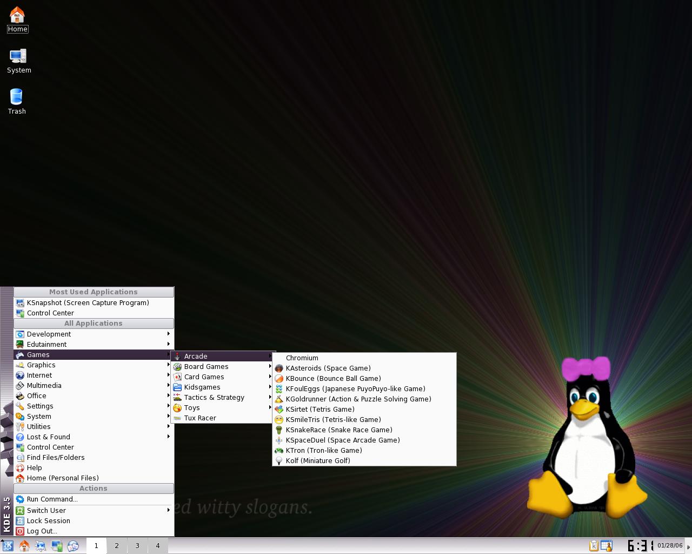This screenshot has height=554, width=692.
Task: Switch to virtual desktop 3
Action: 137,546
